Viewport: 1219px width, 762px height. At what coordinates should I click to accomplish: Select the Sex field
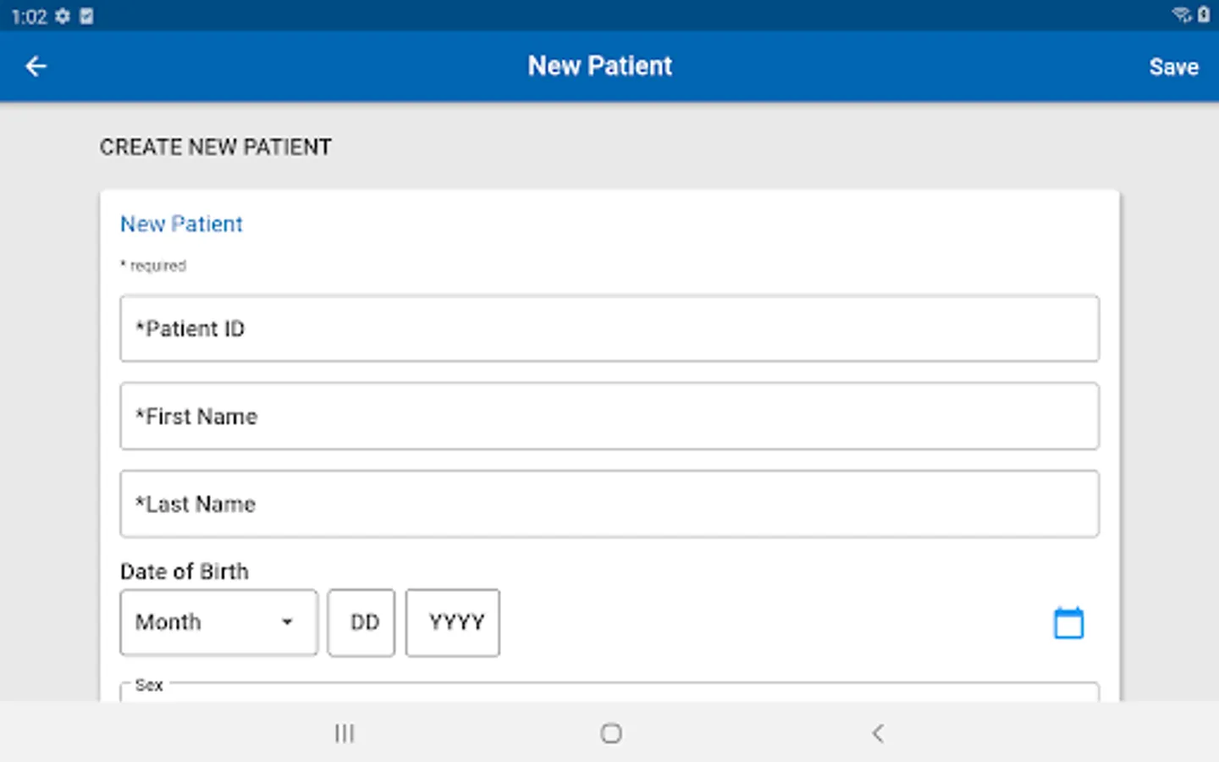coord(609,692)
